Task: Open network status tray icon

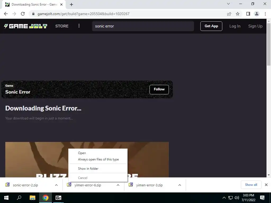Action: [231, 198]
